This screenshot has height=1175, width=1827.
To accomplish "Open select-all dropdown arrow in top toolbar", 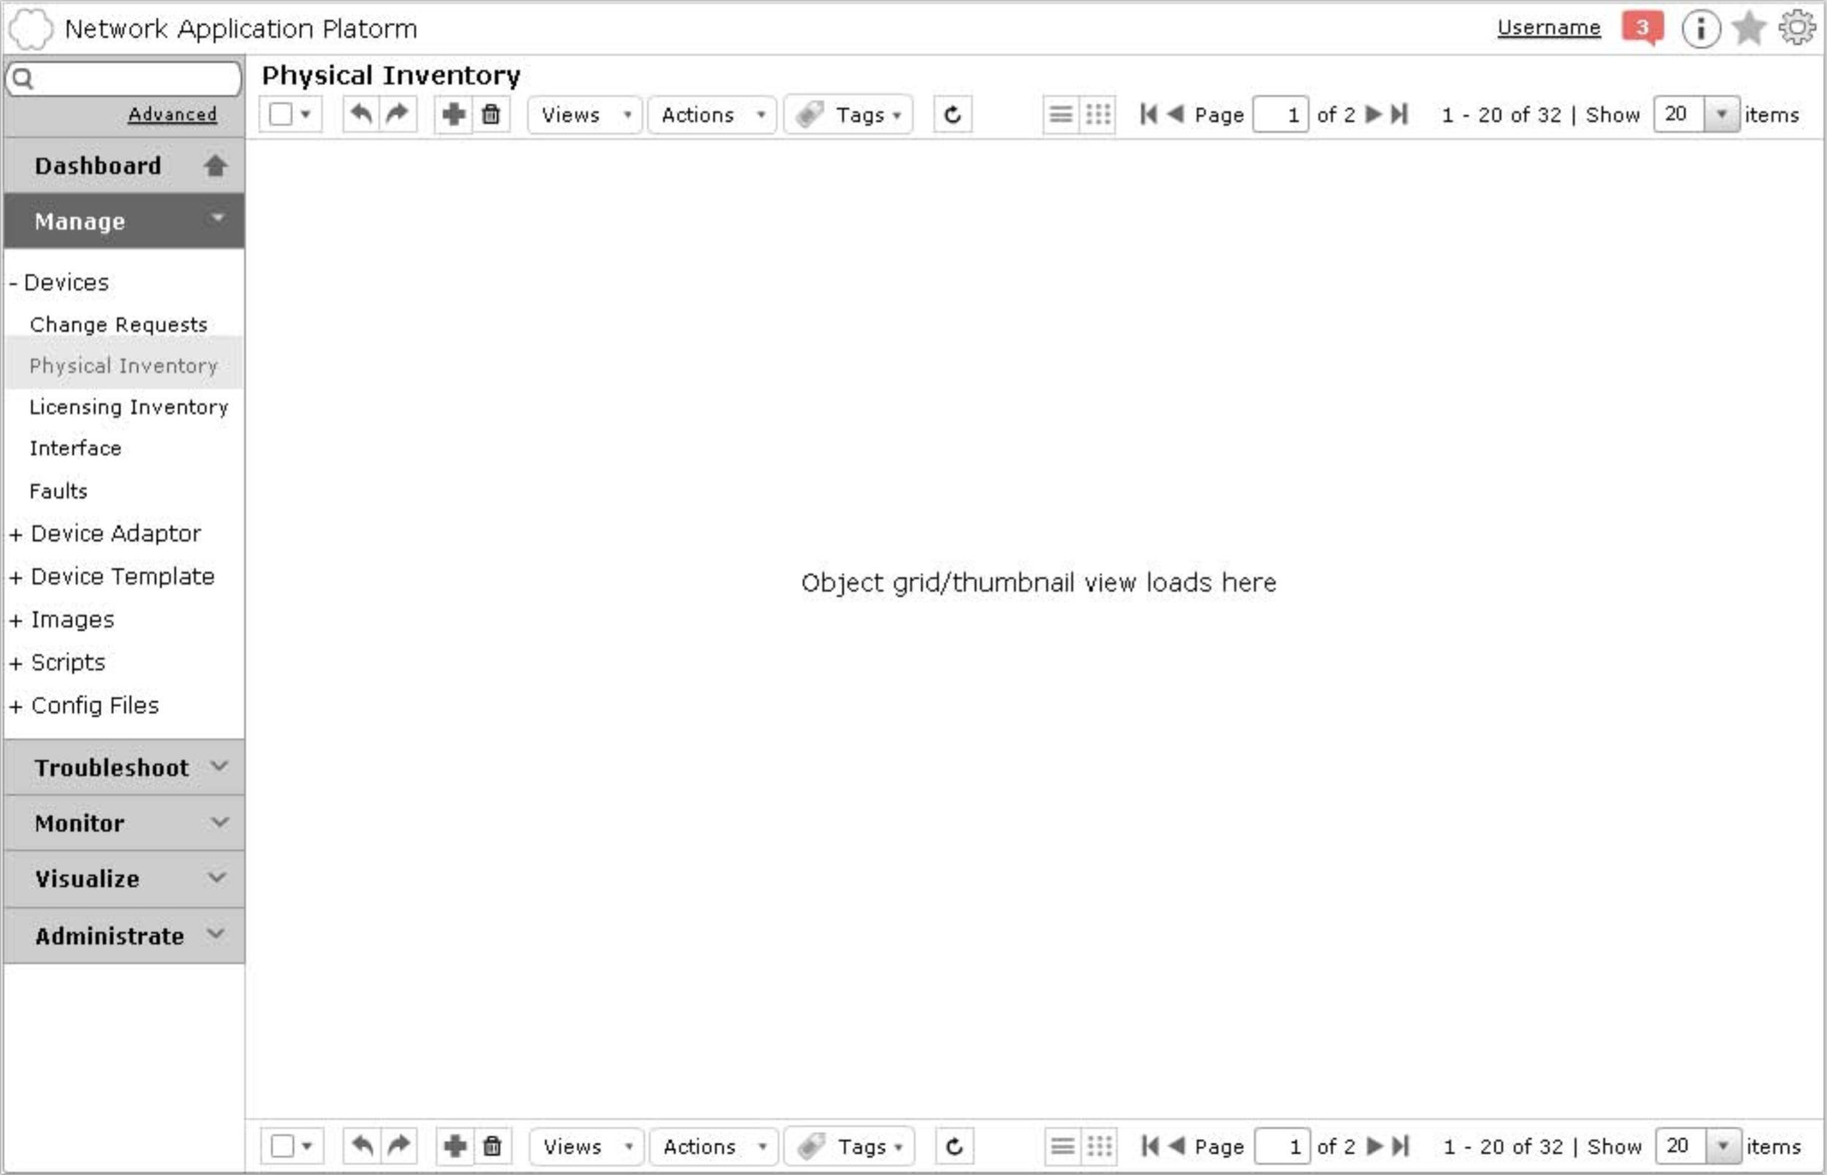I will point(305,115).
